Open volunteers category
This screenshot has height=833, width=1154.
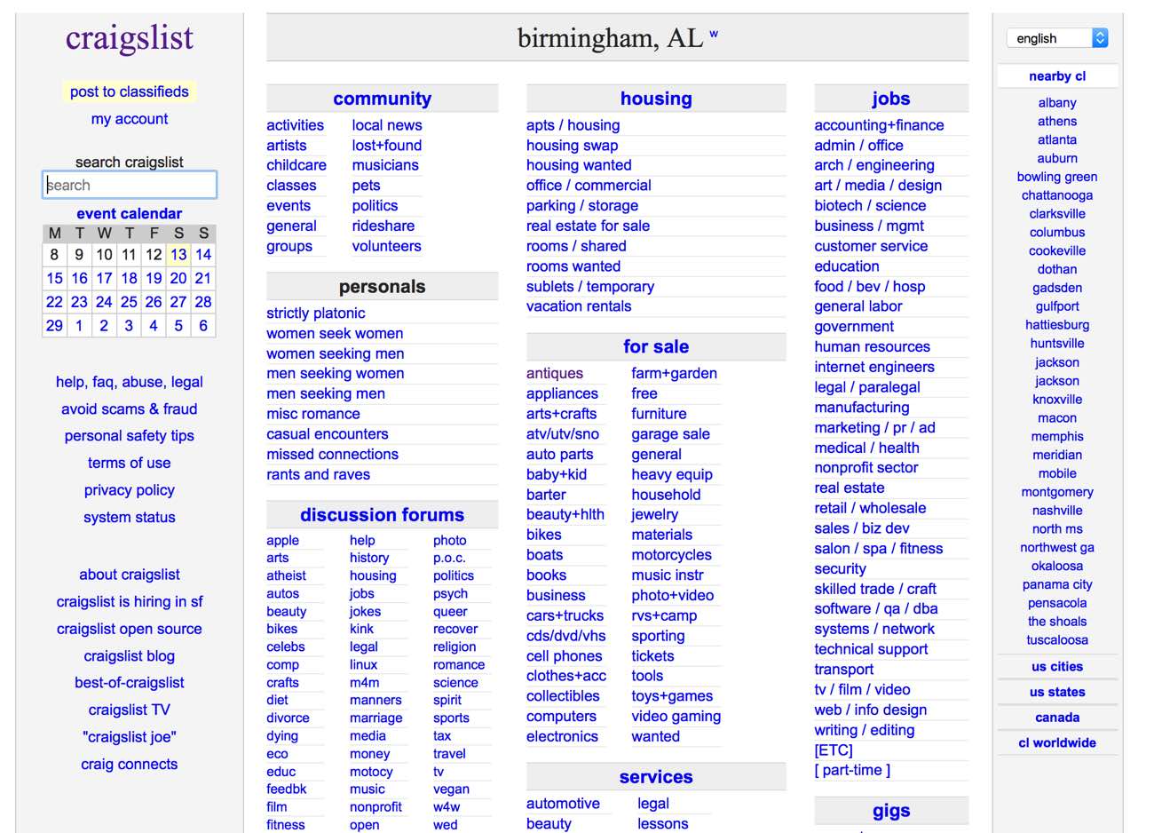point(387,246)
